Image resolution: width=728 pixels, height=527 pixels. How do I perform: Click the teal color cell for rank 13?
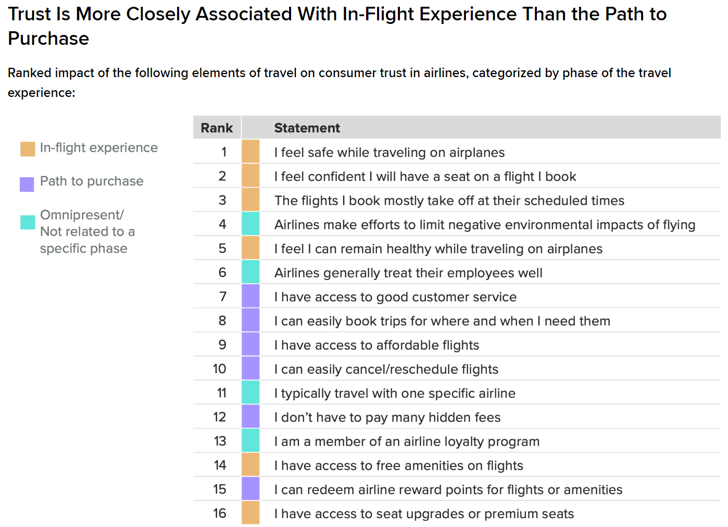[250, 441]
